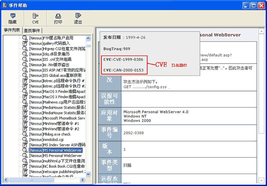Click horizontal scrollbar right arrow in event list
The image size is (267, 186).
83,180
